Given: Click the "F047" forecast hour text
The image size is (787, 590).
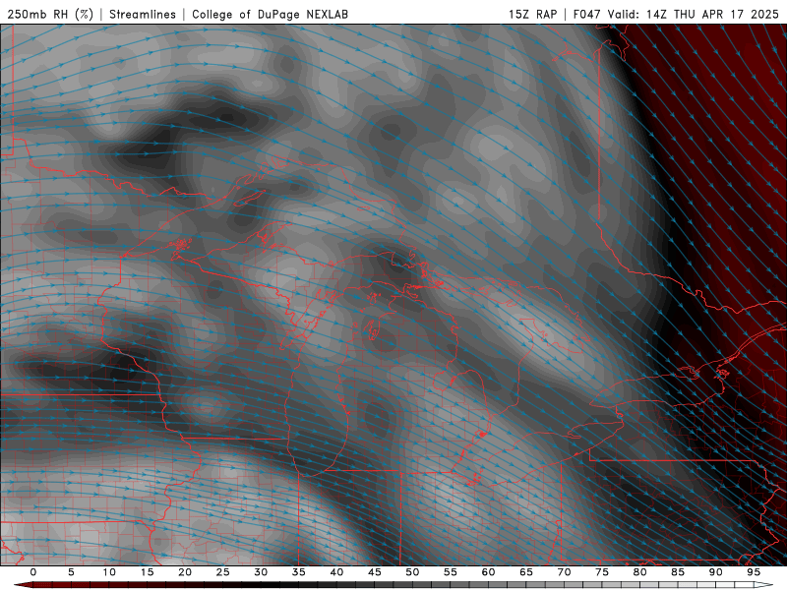Looking at the screenshot, I should click(586, 14).
